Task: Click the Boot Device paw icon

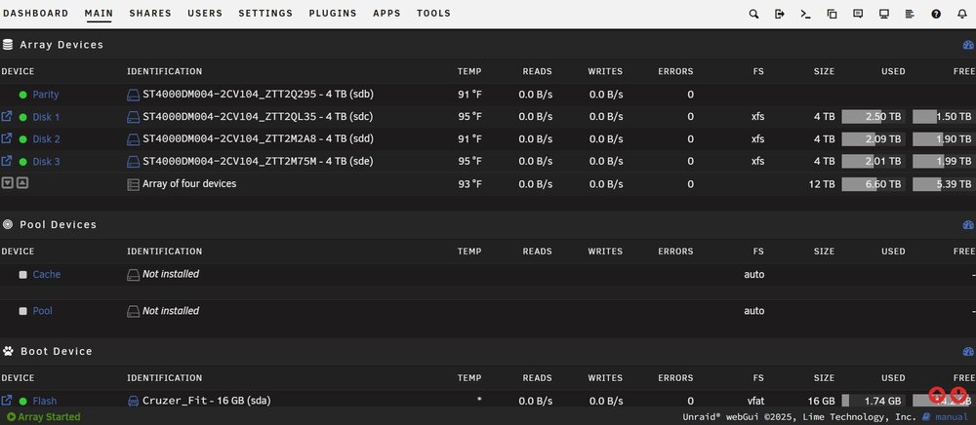Action: 8,352
